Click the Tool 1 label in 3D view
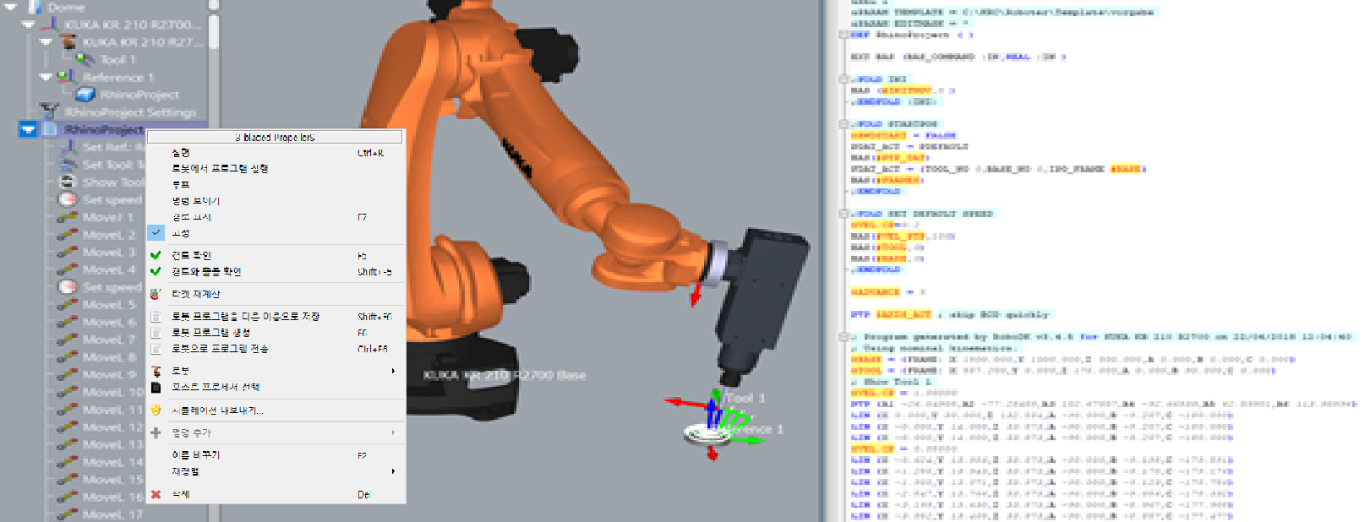1365x522 pixels. (745, 398)
